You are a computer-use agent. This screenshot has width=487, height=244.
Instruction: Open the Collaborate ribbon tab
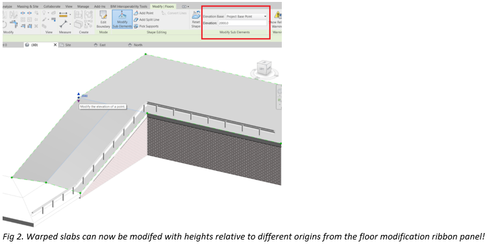point(52,6)
